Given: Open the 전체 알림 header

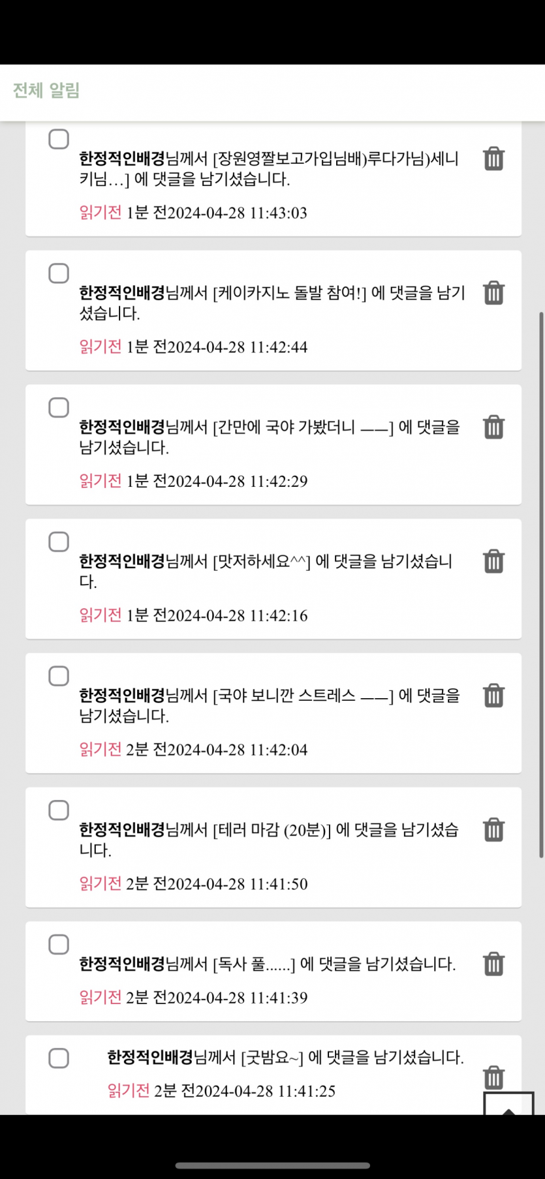Looking at the screenshot, I should point(46,91).
